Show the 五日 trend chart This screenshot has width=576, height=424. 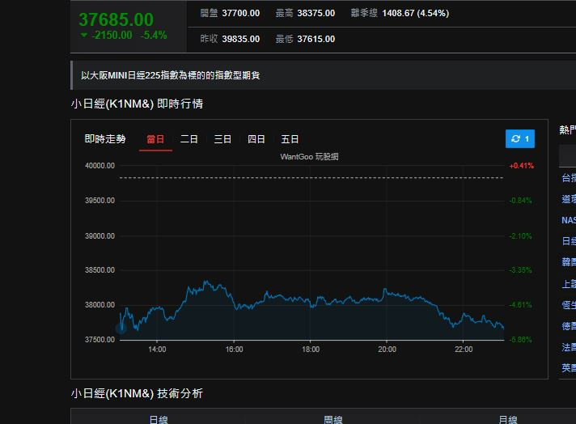click(290, 139)
